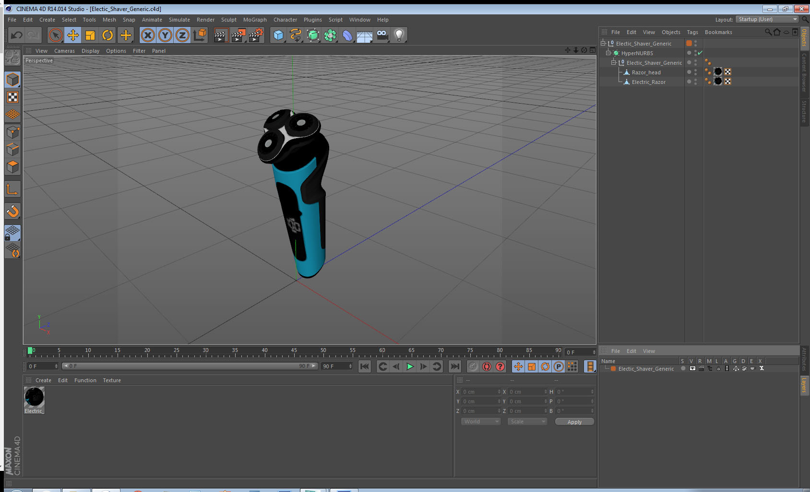The image size is (810, 492).
Task: Select the Live Selection tool
Action: pos(56,35)
